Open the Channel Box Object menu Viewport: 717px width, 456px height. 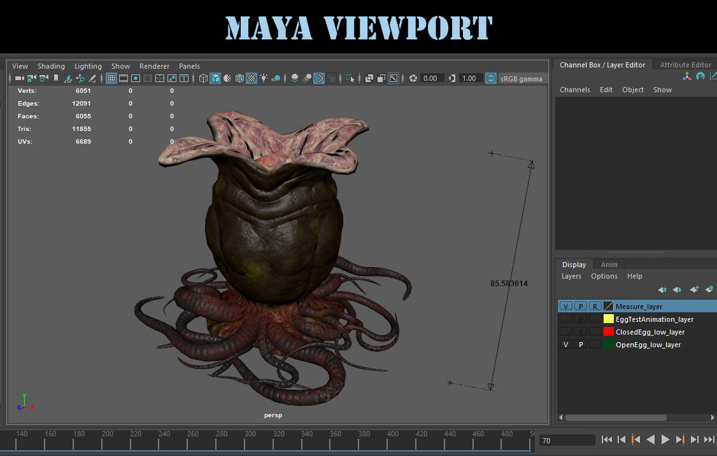click(x=633, y=90)
